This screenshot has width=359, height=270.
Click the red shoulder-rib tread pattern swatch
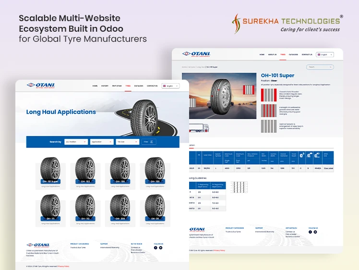[x=269, y=95]
